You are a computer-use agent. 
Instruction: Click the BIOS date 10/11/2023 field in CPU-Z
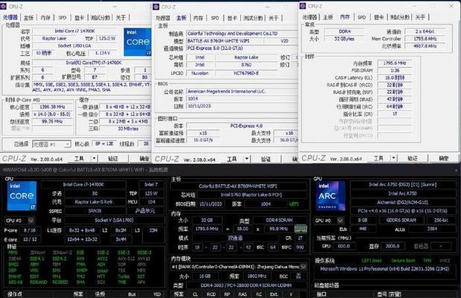pos(242,106)
